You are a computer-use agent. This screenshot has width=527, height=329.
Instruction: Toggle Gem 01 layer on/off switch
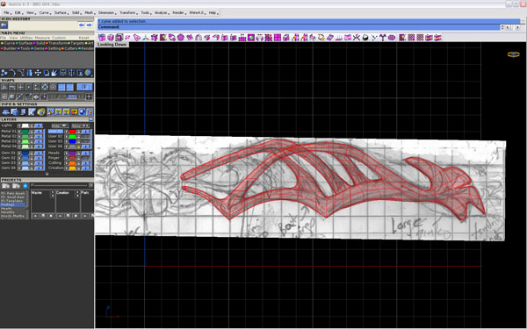[x=39, y=153]
